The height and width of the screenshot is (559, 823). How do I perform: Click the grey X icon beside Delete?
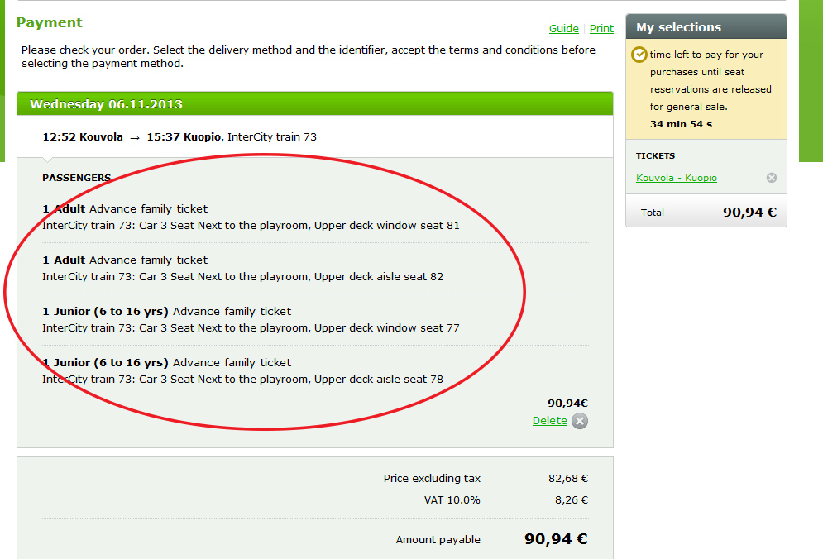coord(580,421)
